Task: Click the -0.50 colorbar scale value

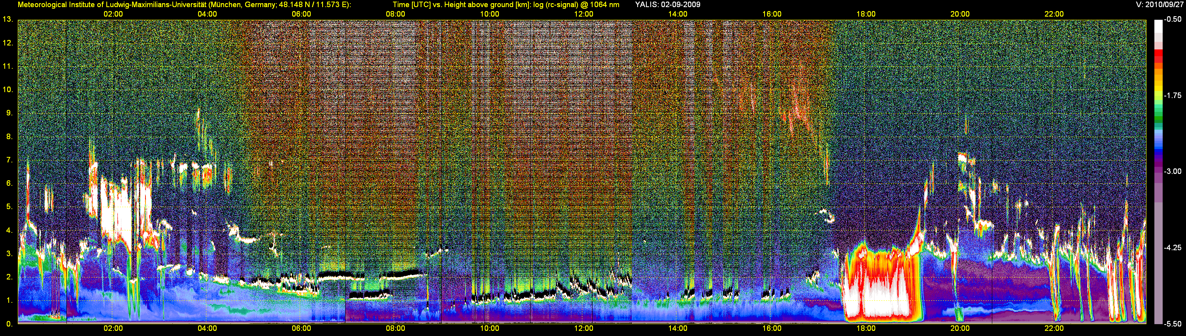Action: 1173,19
